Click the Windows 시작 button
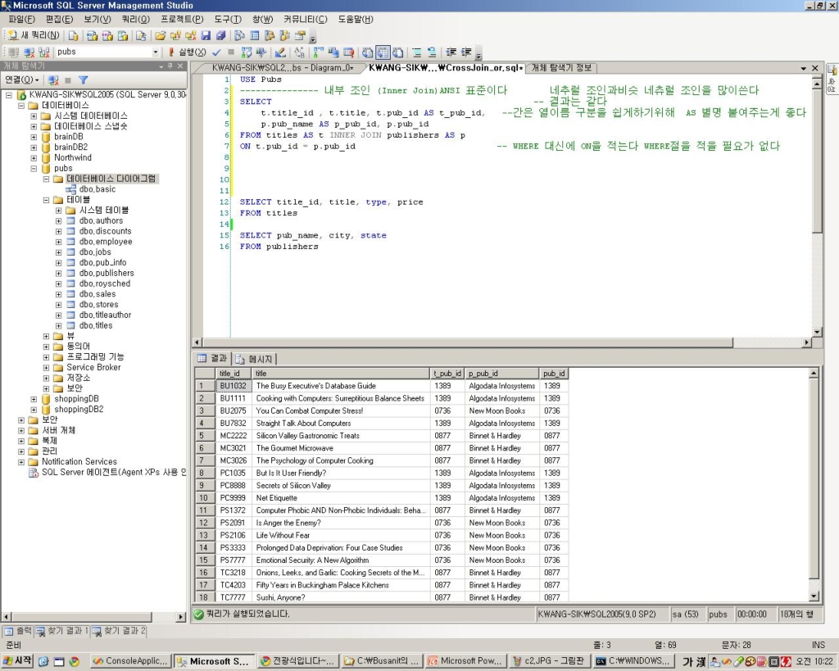839x671 pixels. click(17, 662)
